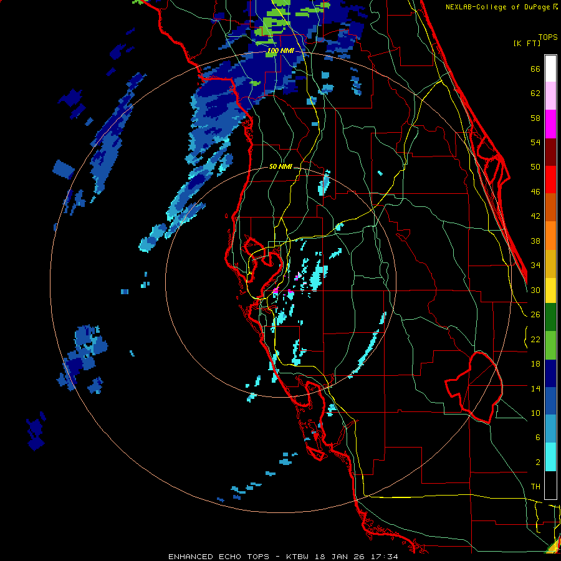
Task: Click the legend value 30
Action: pos(535,290)
